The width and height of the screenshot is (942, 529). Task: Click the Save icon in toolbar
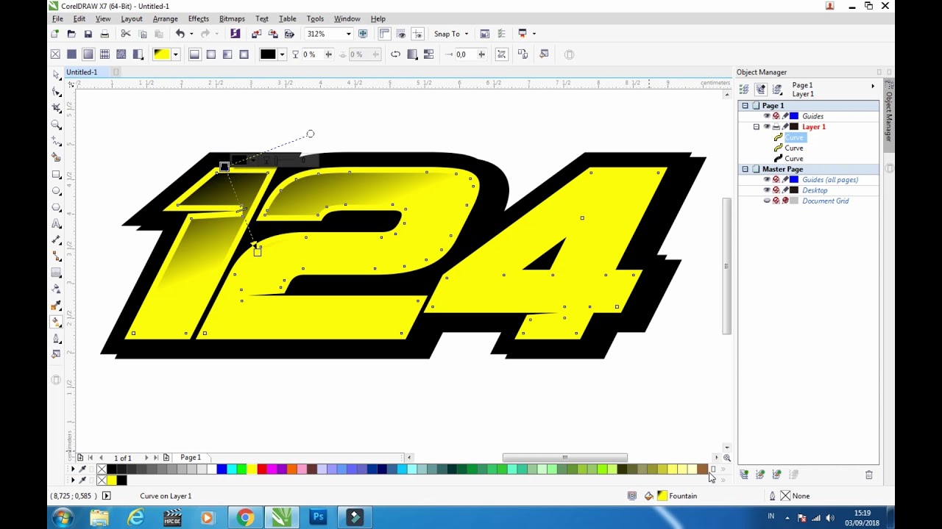point(88,34)
